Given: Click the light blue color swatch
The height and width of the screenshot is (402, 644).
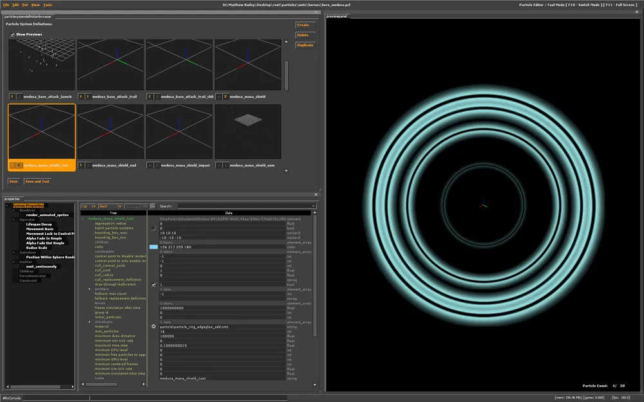Looking at the screenshot, I should 153,246.
